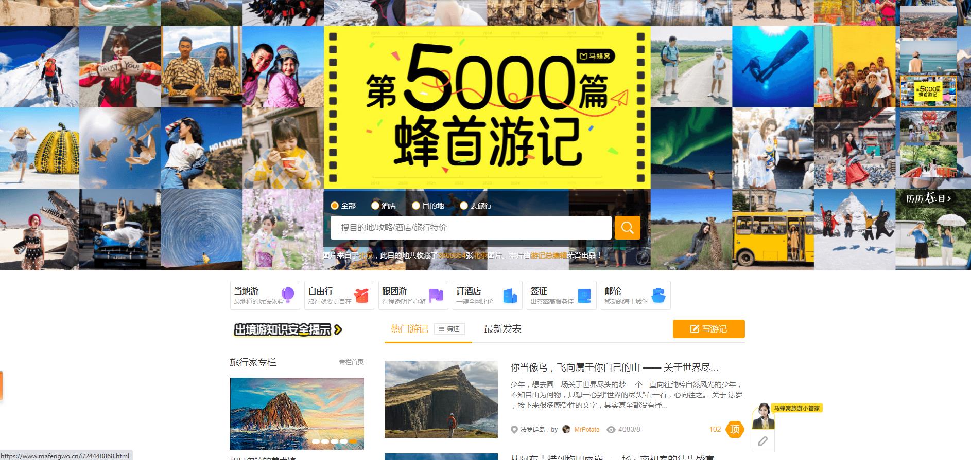Click the 自由行 red gift icon
This screenshot has width=971, height=460.
pyautogui.click(x=362, y=295)
